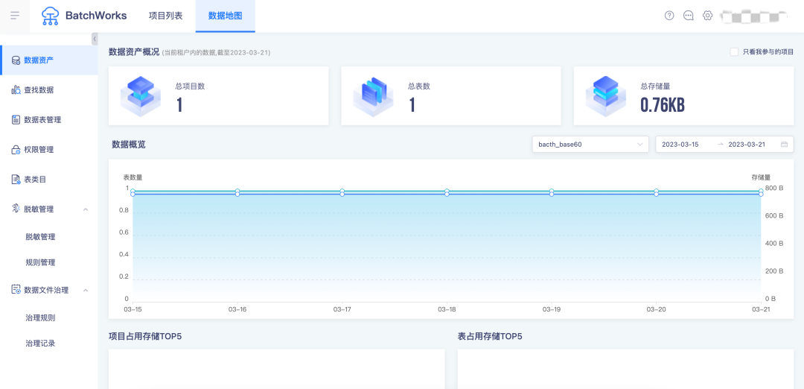Click the 脱敏管理 parent menu icon
The height and width of the screenshot is (389, 804).
(x=16, y=209)
